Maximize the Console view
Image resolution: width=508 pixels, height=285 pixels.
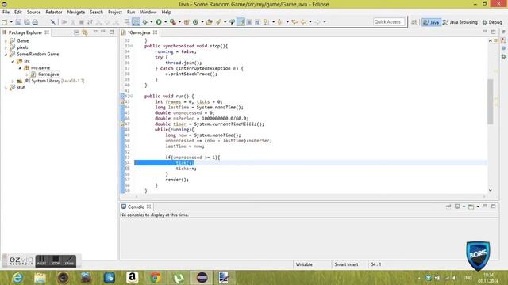[494, 206]
